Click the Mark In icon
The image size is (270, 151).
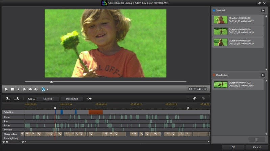coord(8,99)
